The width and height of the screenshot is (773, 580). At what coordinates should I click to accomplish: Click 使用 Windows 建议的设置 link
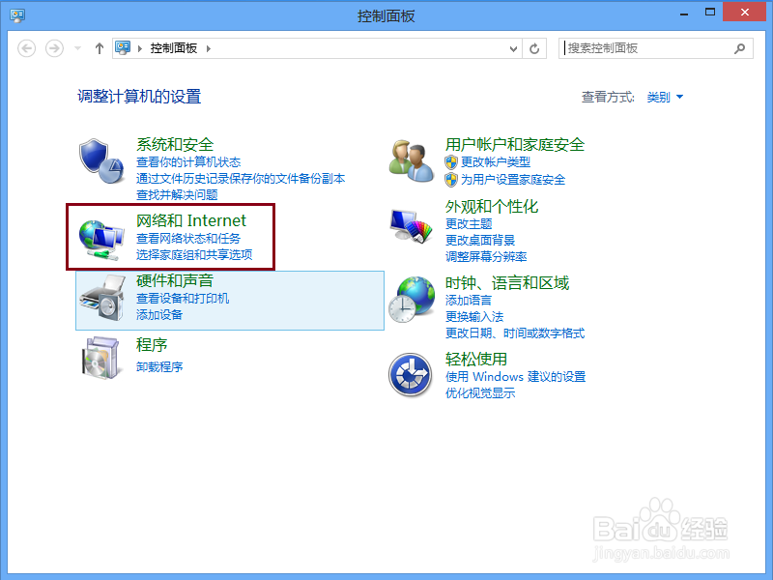coord(516,377)
